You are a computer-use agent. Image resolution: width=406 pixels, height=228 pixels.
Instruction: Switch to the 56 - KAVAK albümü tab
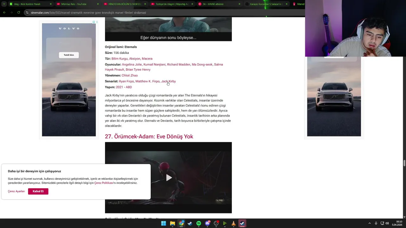[219, 4]
